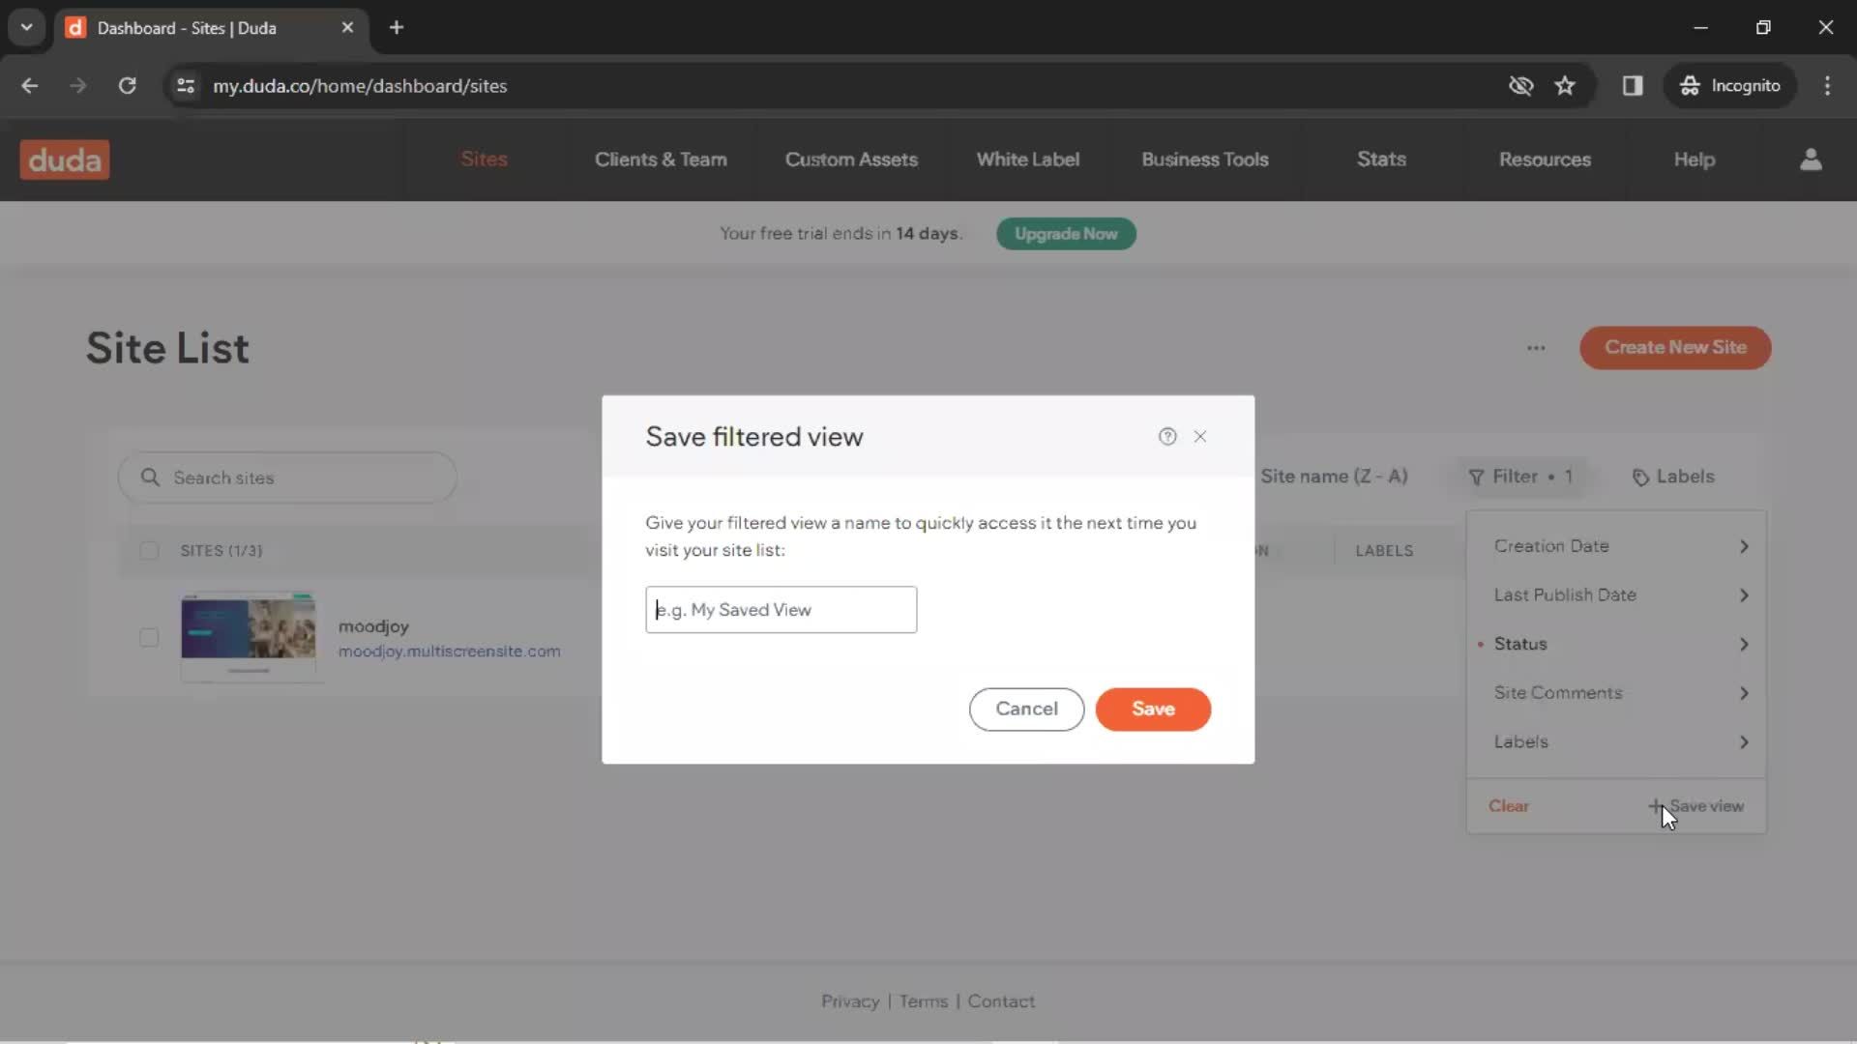Open Custom Assets
The height and width of the screenshot is (1044, 1857).
click(x=851, y=159)
